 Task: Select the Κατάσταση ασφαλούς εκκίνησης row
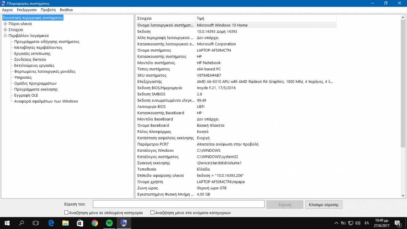[236, 138]
